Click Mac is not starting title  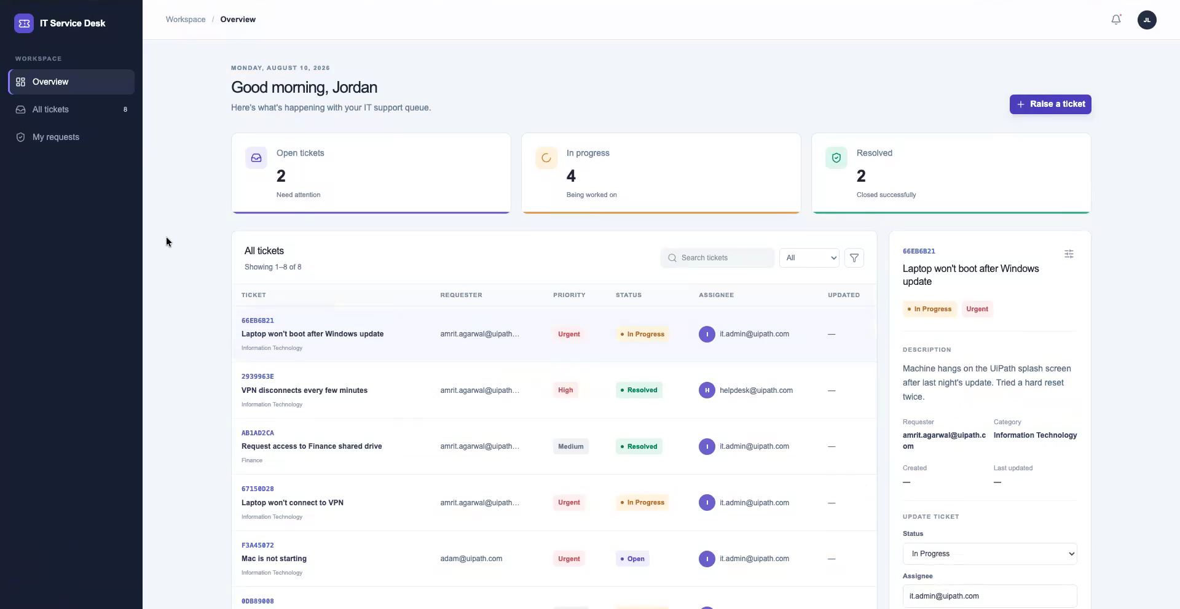(x=274, y=559)
